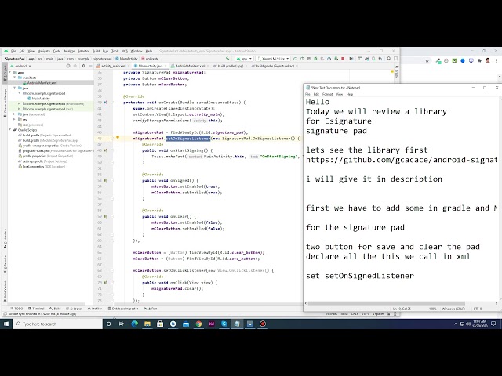The height and width of the screenshot is (376, 502).
Task: Click the override gutter icon beside onClear
Action: [x=105, y=216]
